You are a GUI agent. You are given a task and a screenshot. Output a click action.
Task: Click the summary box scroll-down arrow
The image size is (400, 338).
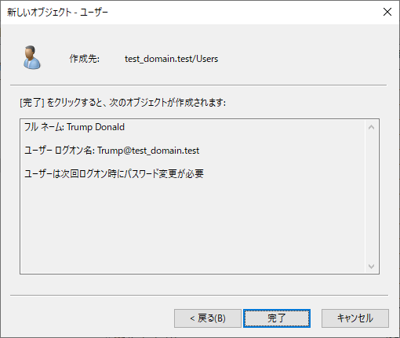(371, 266)
